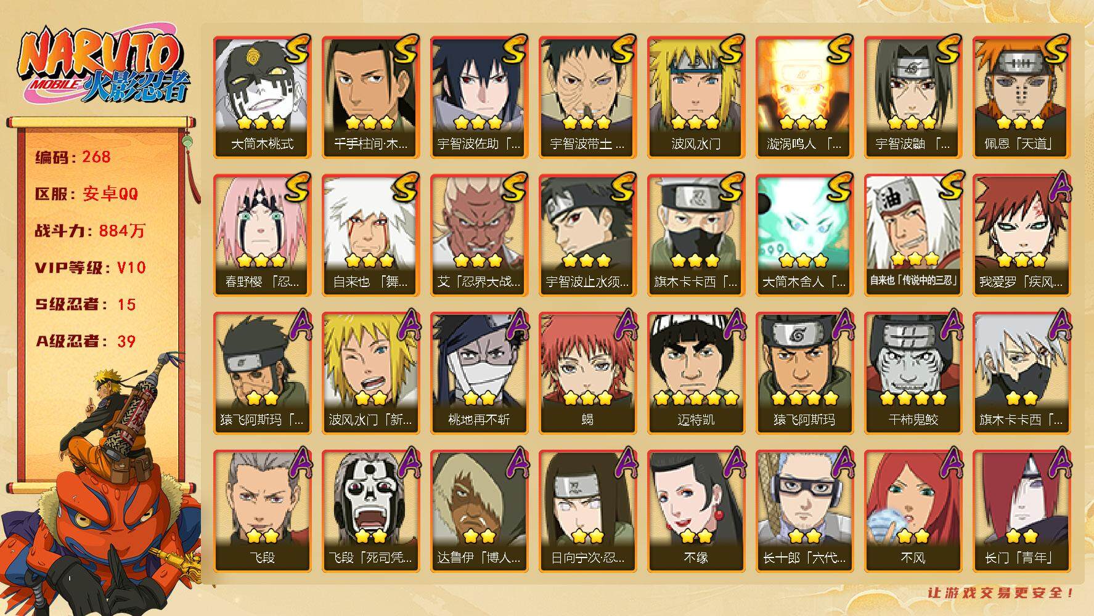Select the 迈特凯 five-star card
1094x616 pixels.
point(696,373)
